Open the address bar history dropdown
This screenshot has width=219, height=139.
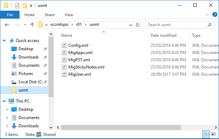click(x=130, y=25)
